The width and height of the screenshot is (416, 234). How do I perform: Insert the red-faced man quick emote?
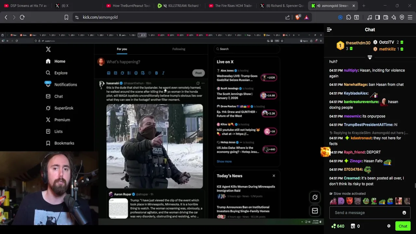(349, 201)
